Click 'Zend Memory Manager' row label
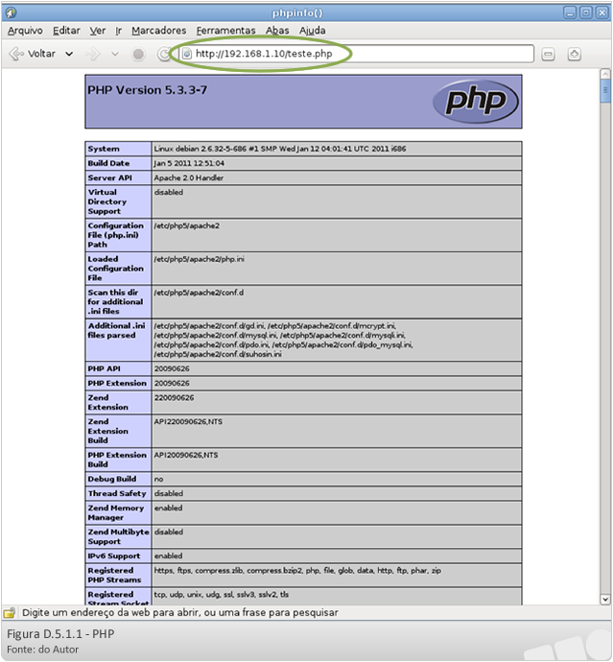The width and height of the screenshot is (613, 662). [116, 512]
